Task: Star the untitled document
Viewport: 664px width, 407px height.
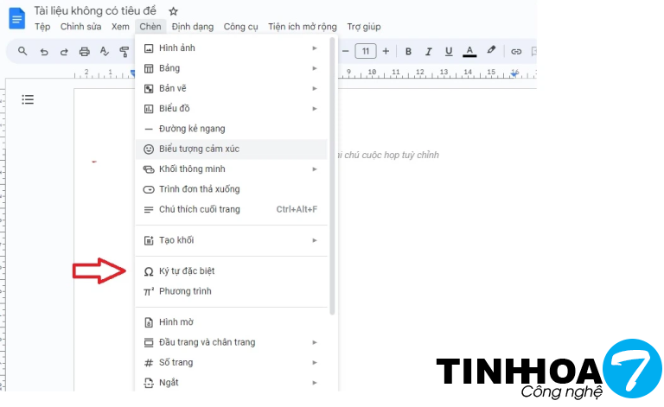Action: pos(173,11)
